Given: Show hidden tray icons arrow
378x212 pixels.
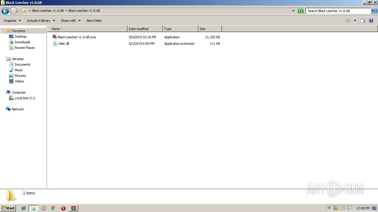Looking at the screenshot, I should pos(329,208).
